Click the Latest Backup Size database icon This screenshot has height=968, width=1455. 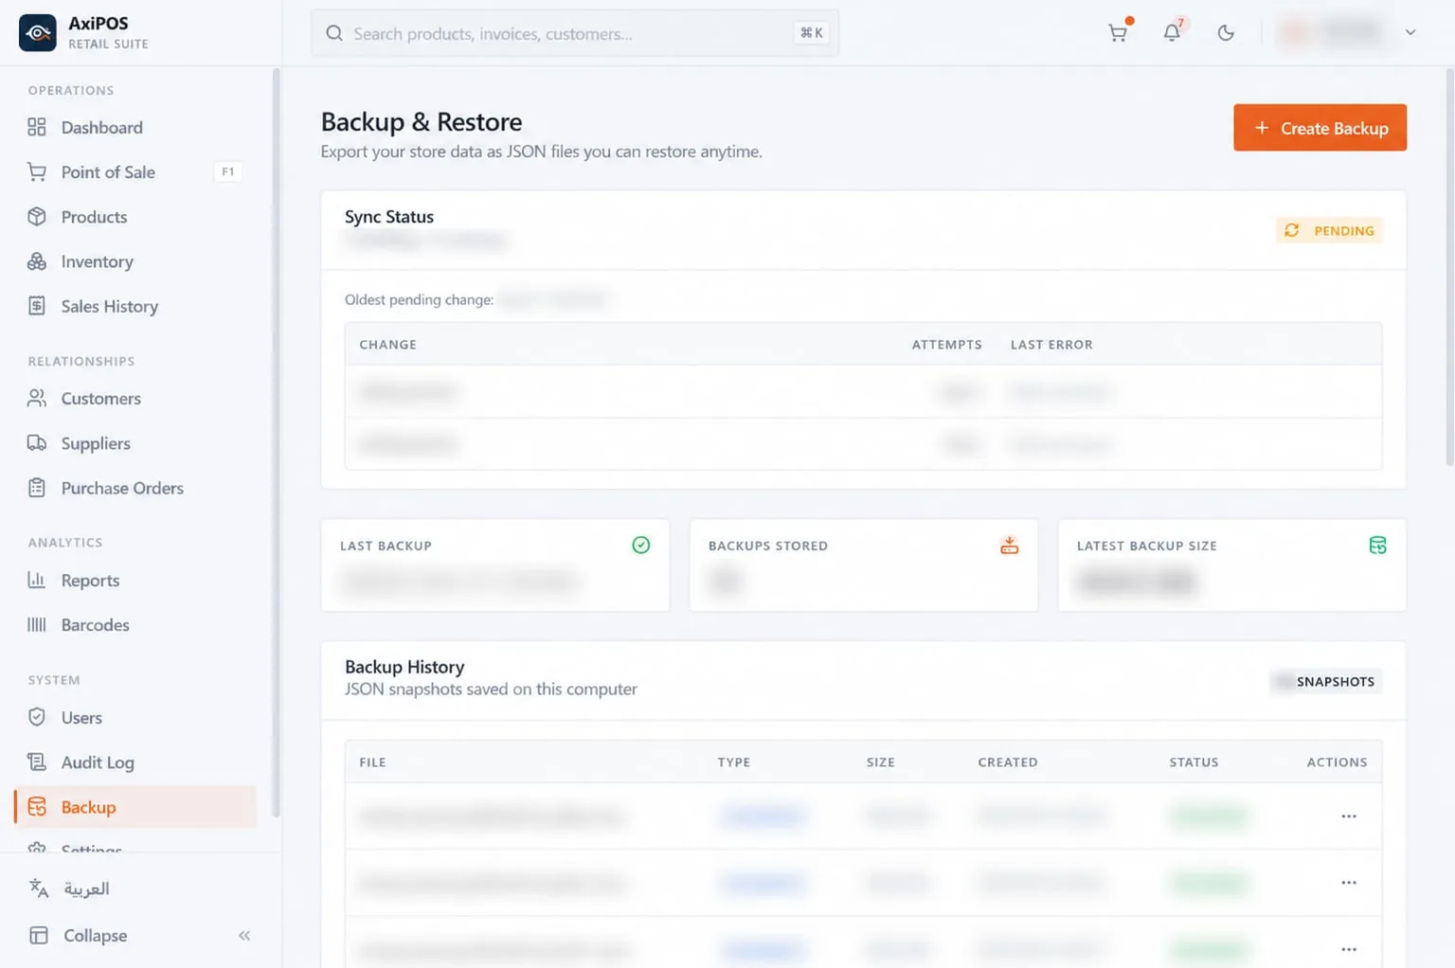(x=1378, y=545)
